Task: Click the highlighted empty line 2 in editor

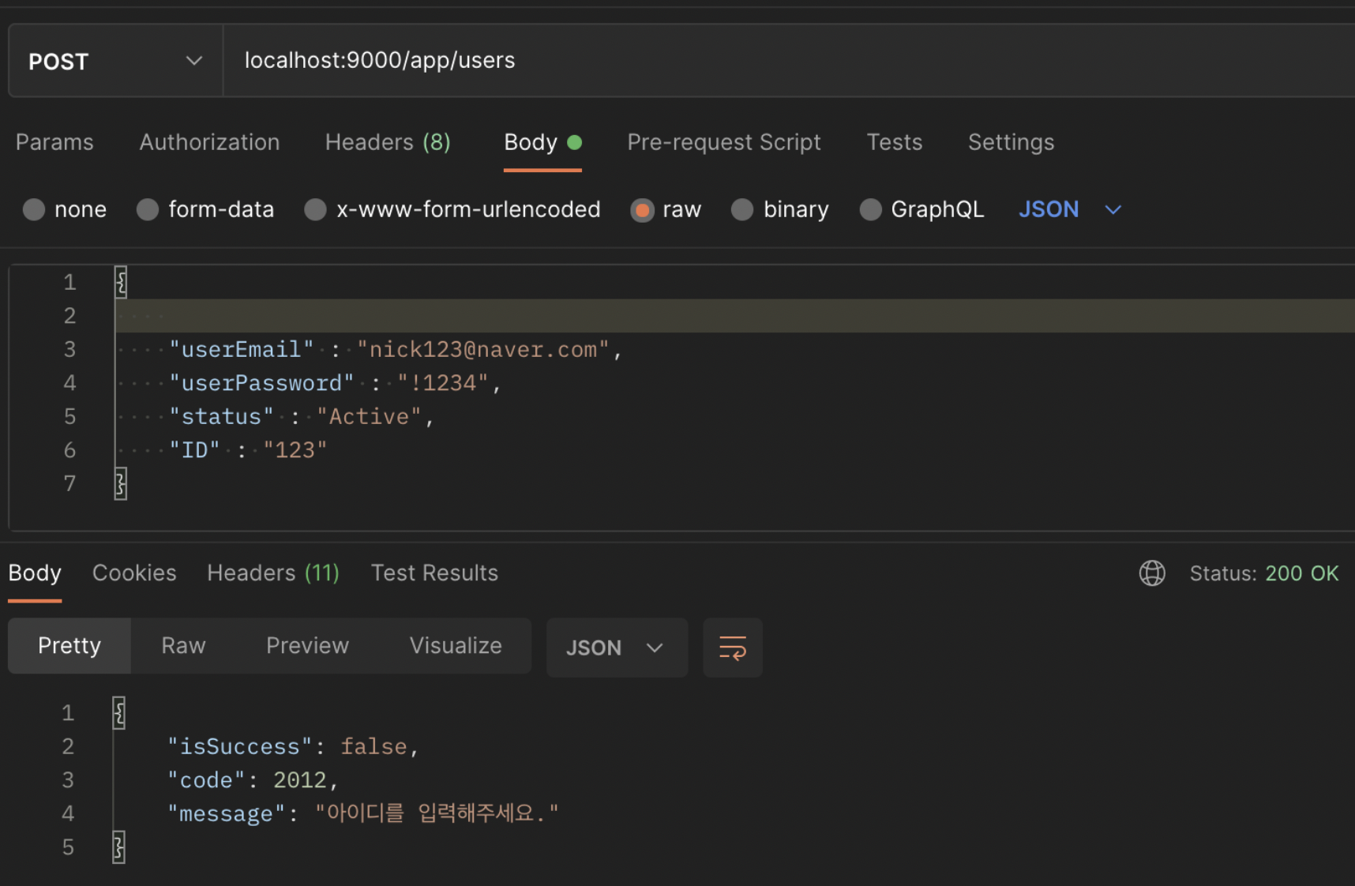Action: pyautogui.click(x=734, y=316)
